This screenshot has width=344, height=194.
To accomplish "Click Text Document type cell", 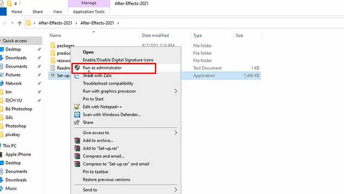I will point(207,68).
